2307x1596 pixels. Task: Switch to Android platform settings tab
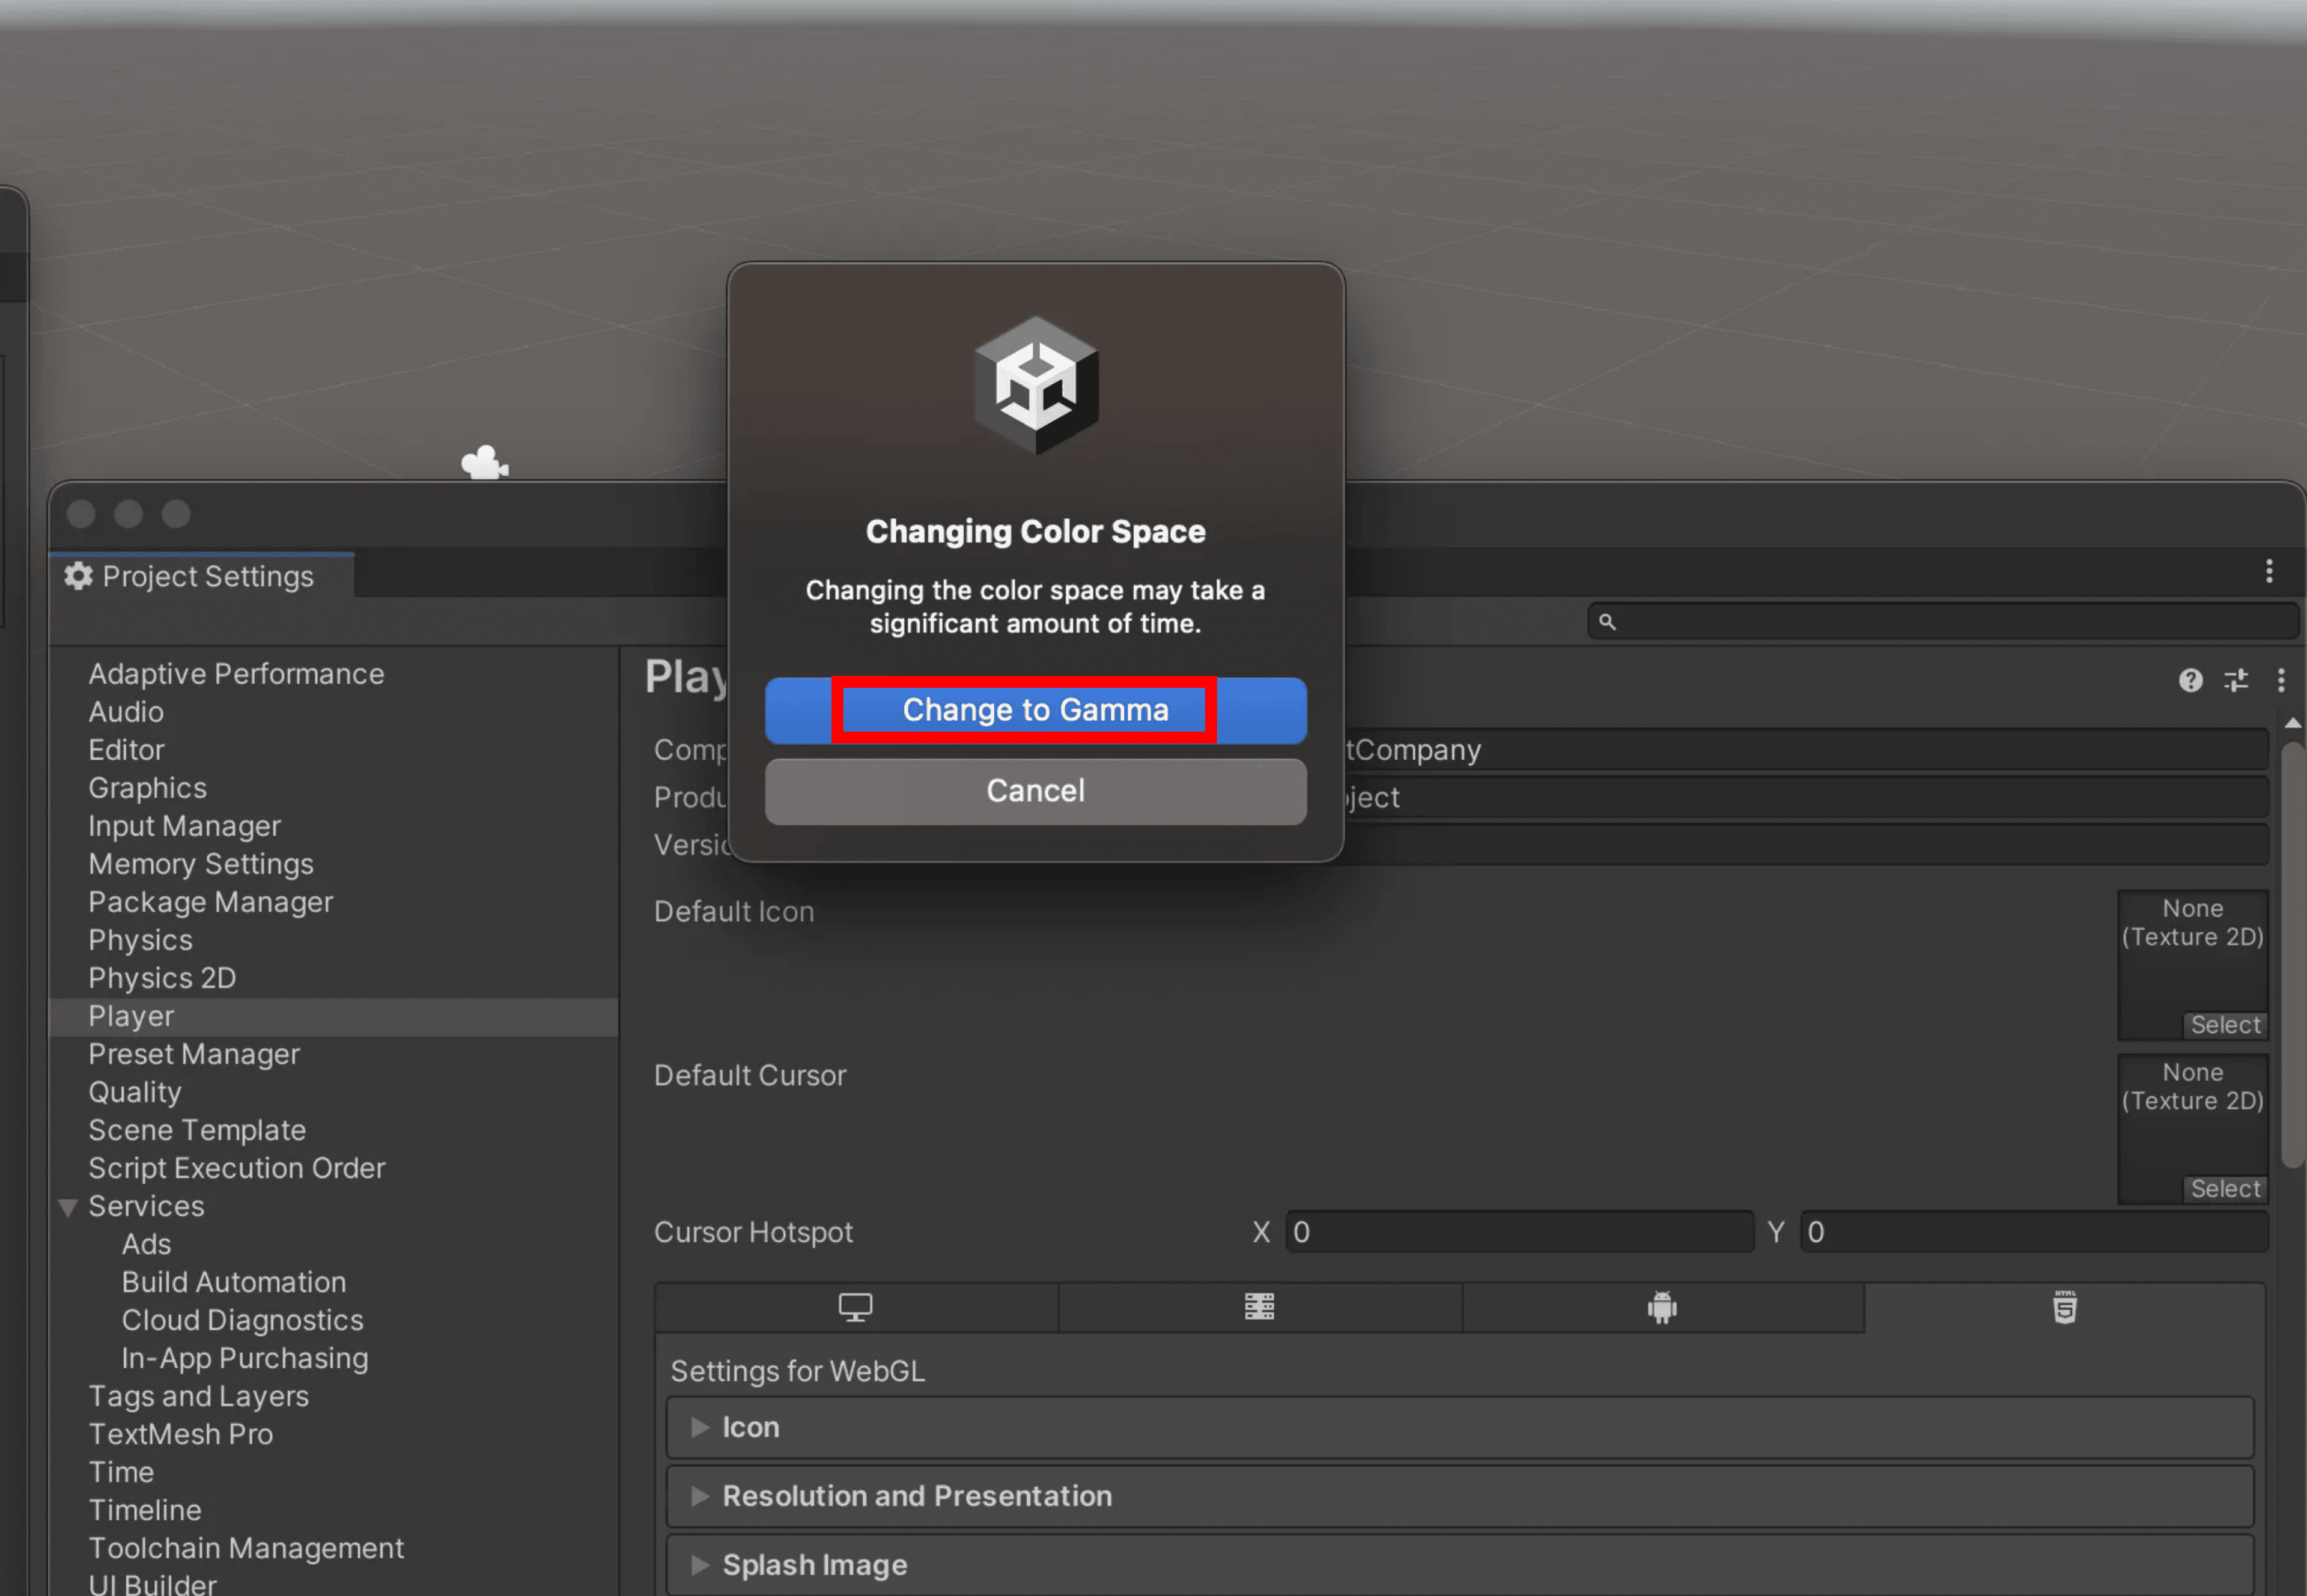[1662, 1308]
